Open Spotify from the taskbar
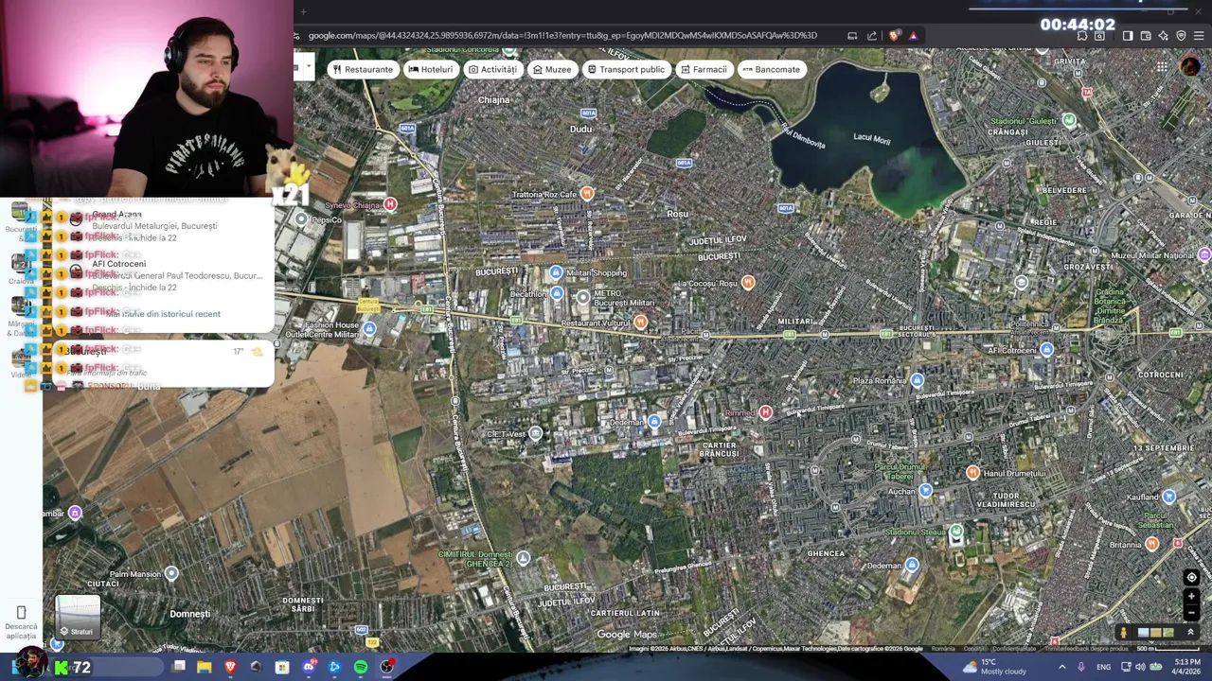Viewport: 1212px width, 681px height. (x=361, y=667)
